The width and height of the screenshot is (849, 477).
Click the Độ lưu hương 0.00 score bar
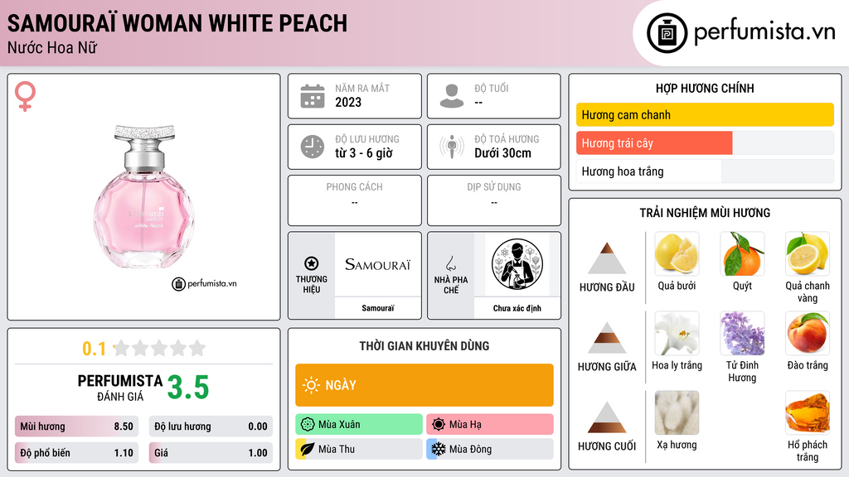(x=211, y=426)
